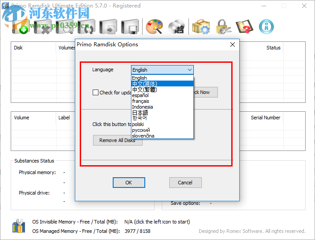The image size is (315, 240).
Task: Select français from the language list
Action: [x=162, y=101]
